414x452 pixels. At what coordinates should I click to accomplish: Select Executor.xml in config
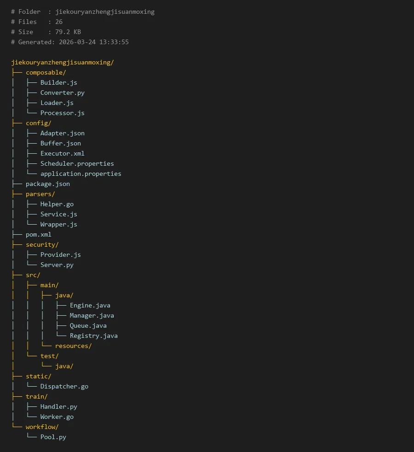pyautogui.click(x=62, y=153)
